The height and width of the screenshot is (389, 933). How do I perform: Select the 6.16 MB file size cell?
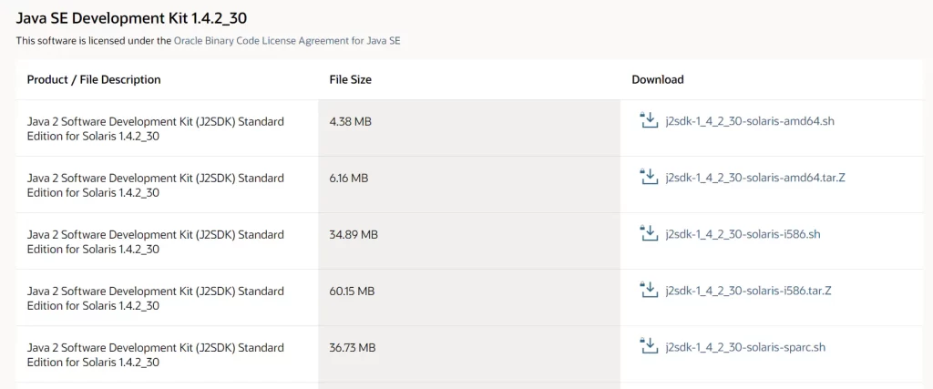[x=469, y=184]
